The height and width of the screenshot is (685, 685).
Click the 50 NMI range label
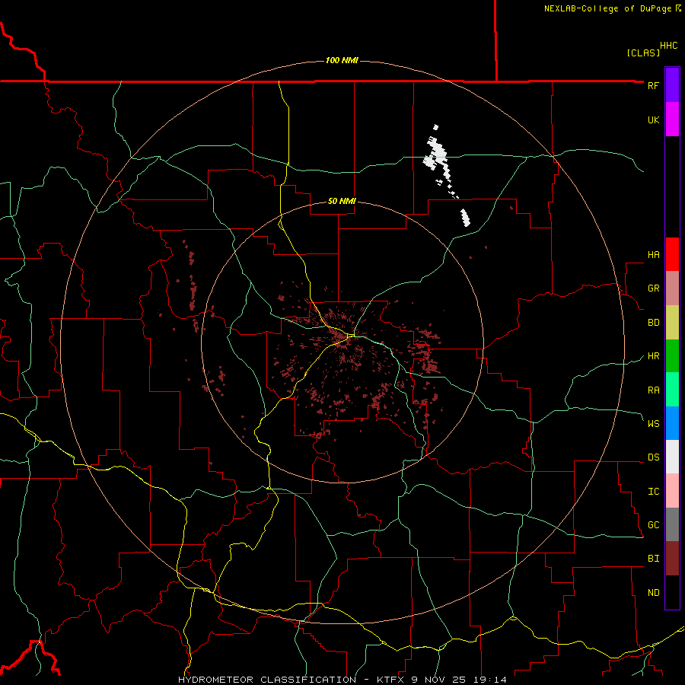click(x=342, y=201)
